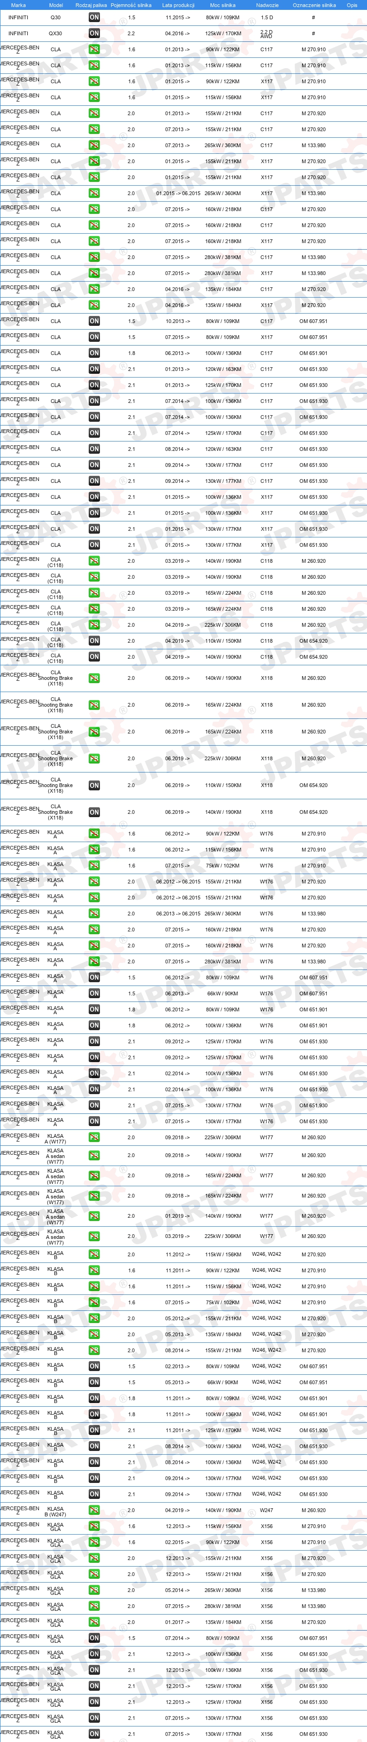Screen dimensions: 367x1742
Task: Click the 05.2012 -> production date cell
Action: point(177,1318)
